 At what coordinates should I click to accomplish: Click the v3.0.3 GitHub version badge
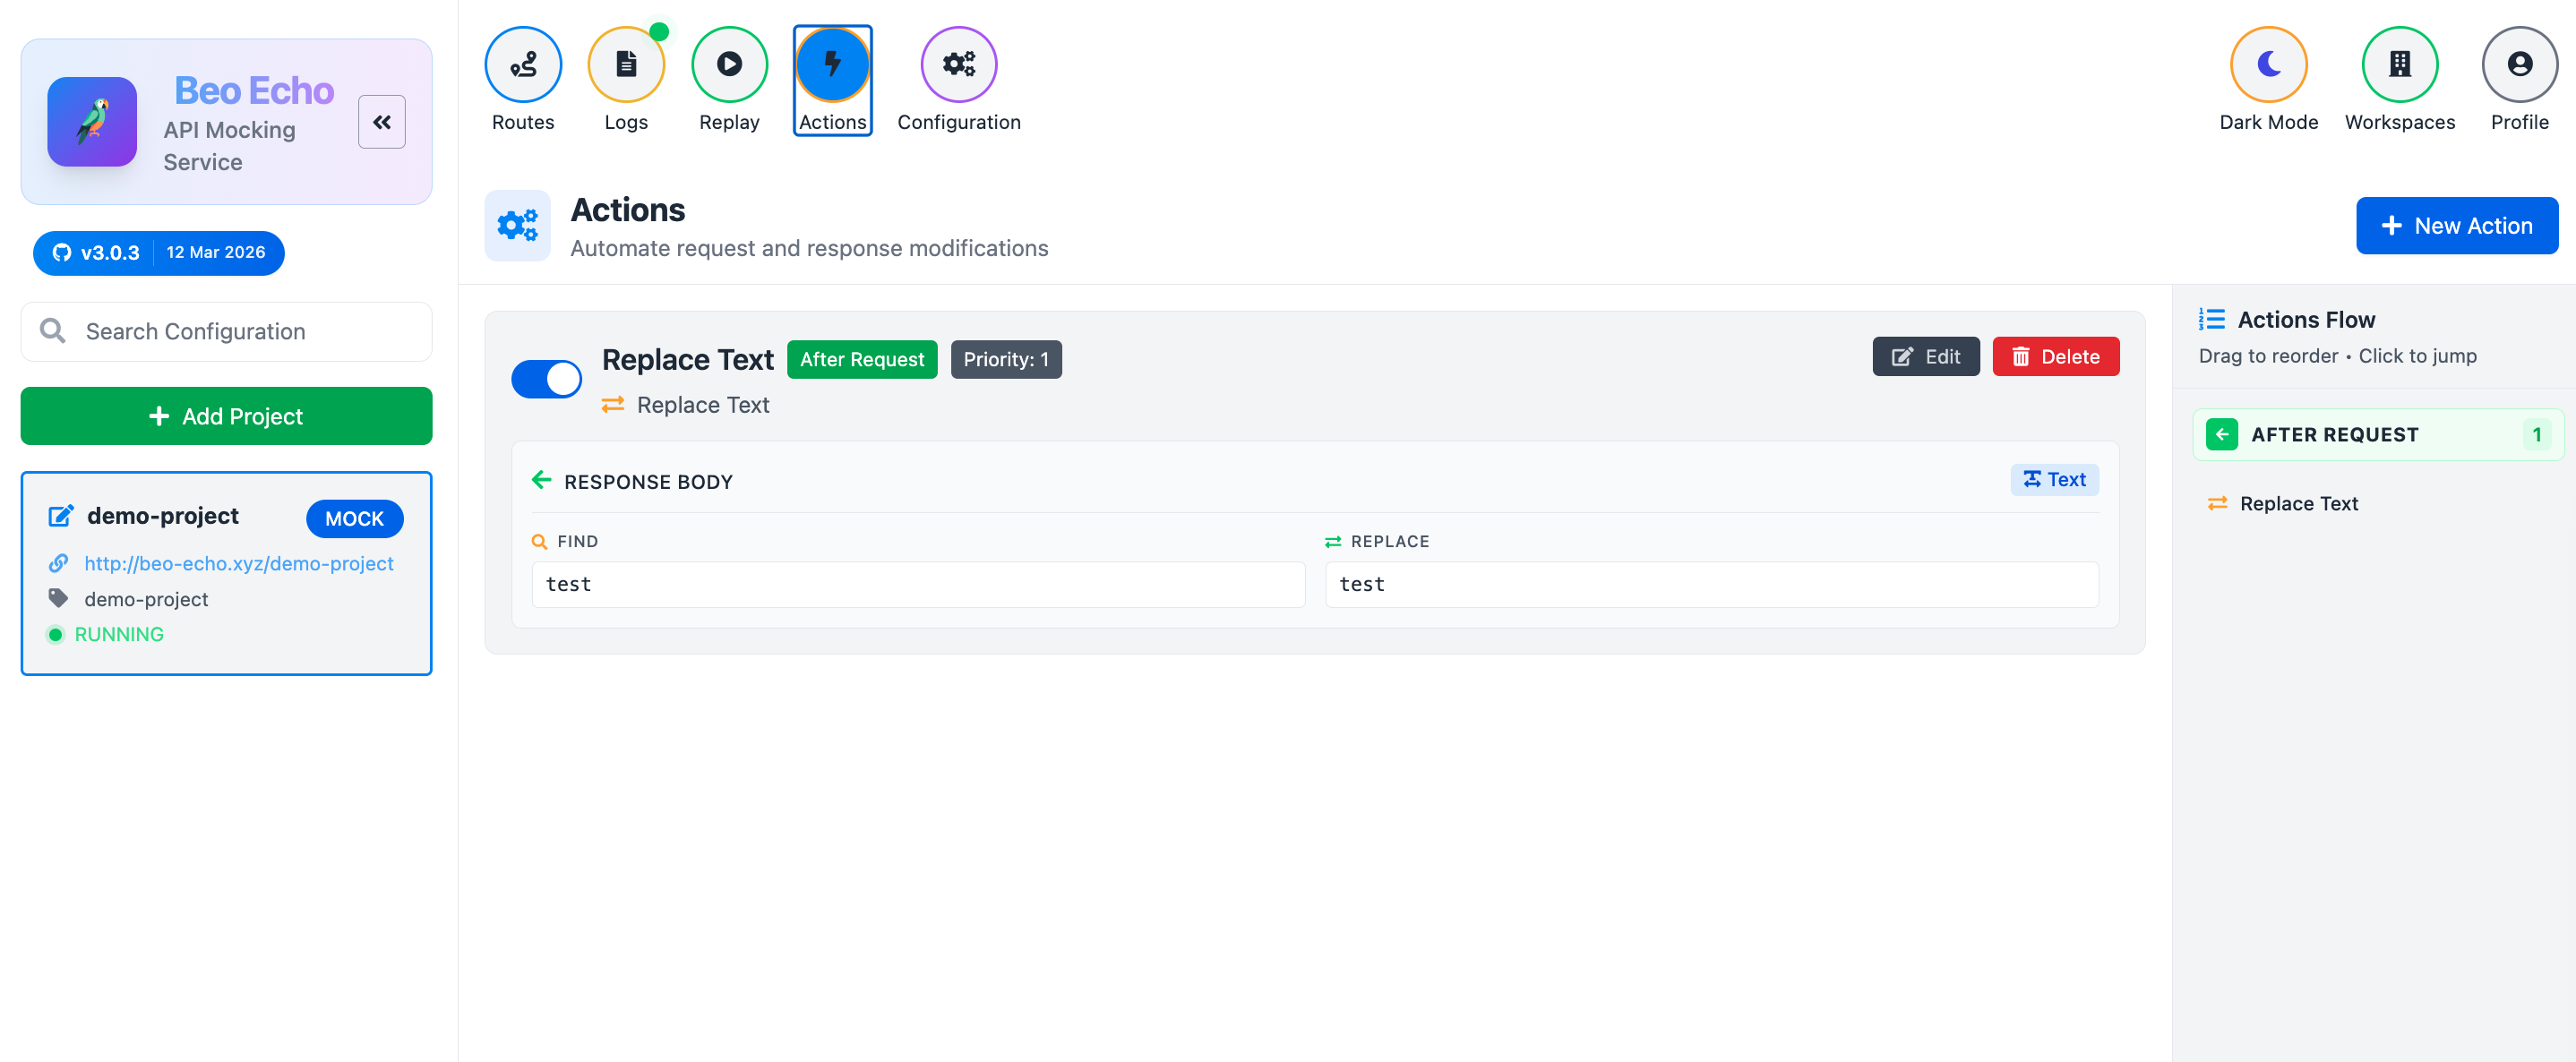(x=96, y=252)
